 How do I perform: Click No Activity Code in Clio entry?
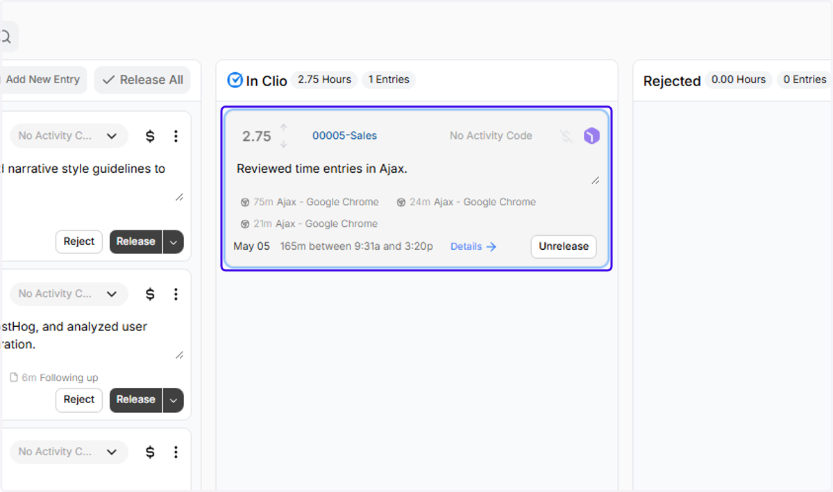491,136
